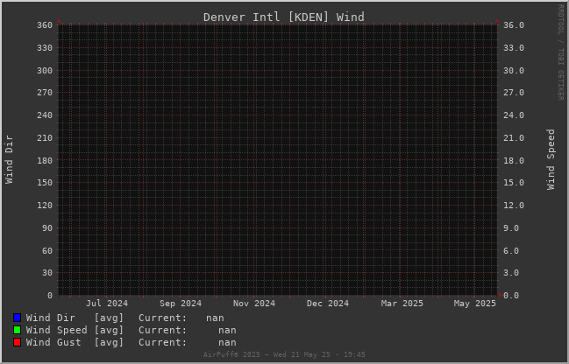
Task: Click the 21.0 value on right axis
Action: 514,138
